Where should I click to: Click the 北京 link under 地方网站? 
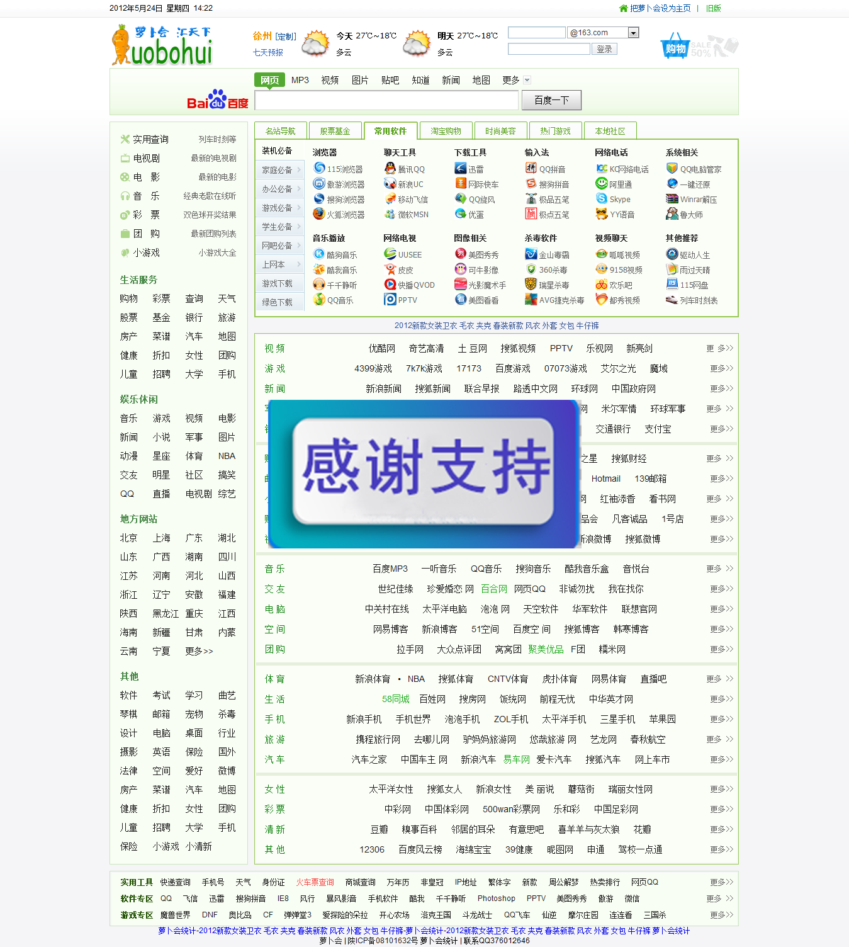point(128,538)
